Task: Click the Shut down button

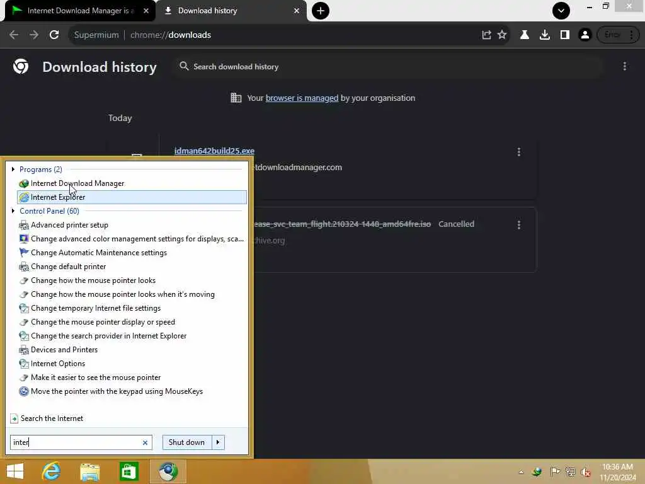Action: pyautogui.click(x=186, y=442)
